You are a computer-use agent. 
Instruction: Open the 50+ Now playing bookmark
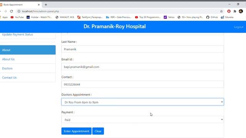click(190, 17)
